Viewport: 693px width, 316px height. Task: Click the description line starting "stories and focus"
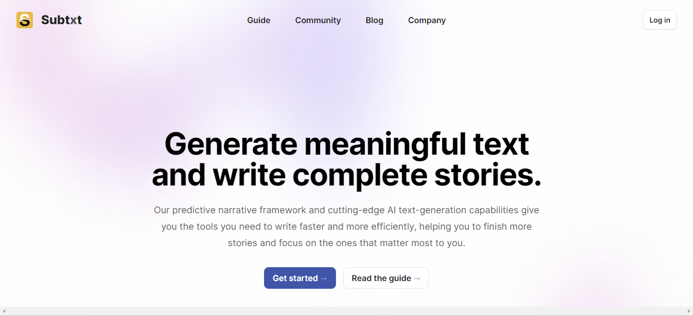point(347,243)
